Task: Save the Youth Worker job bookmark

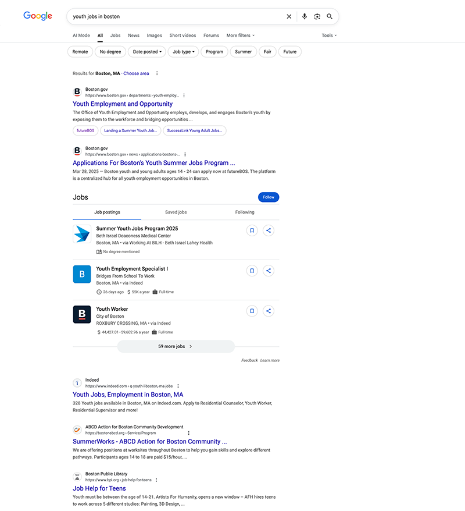Action: coord(252,311)
